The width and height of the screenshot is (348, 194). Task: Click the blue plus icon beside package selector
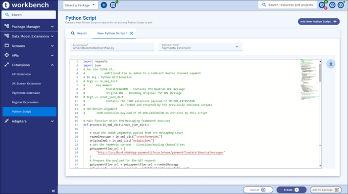(103, 5)
